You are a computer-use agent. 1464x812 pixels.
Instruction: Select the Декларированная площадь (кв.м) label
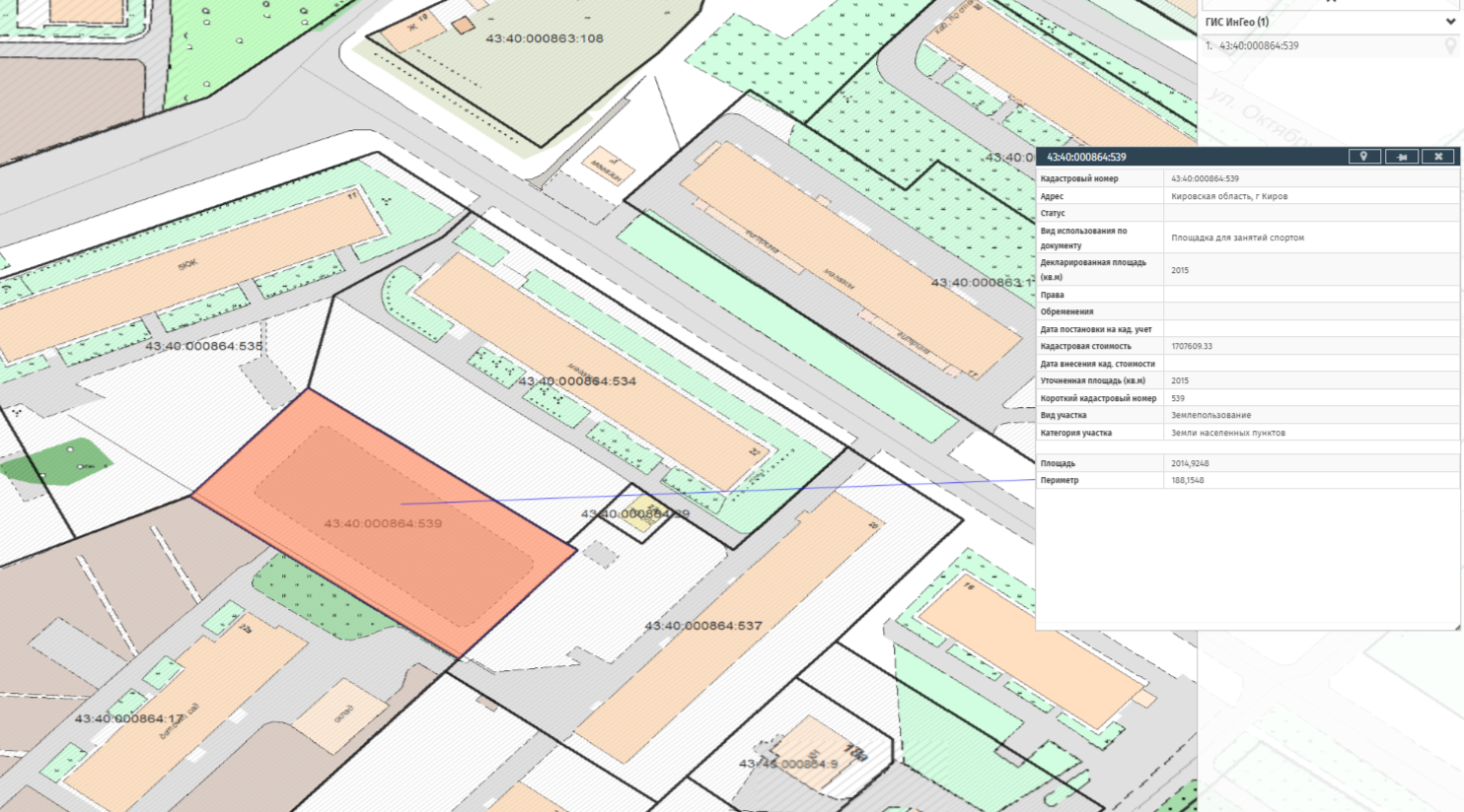(1093, 270)
